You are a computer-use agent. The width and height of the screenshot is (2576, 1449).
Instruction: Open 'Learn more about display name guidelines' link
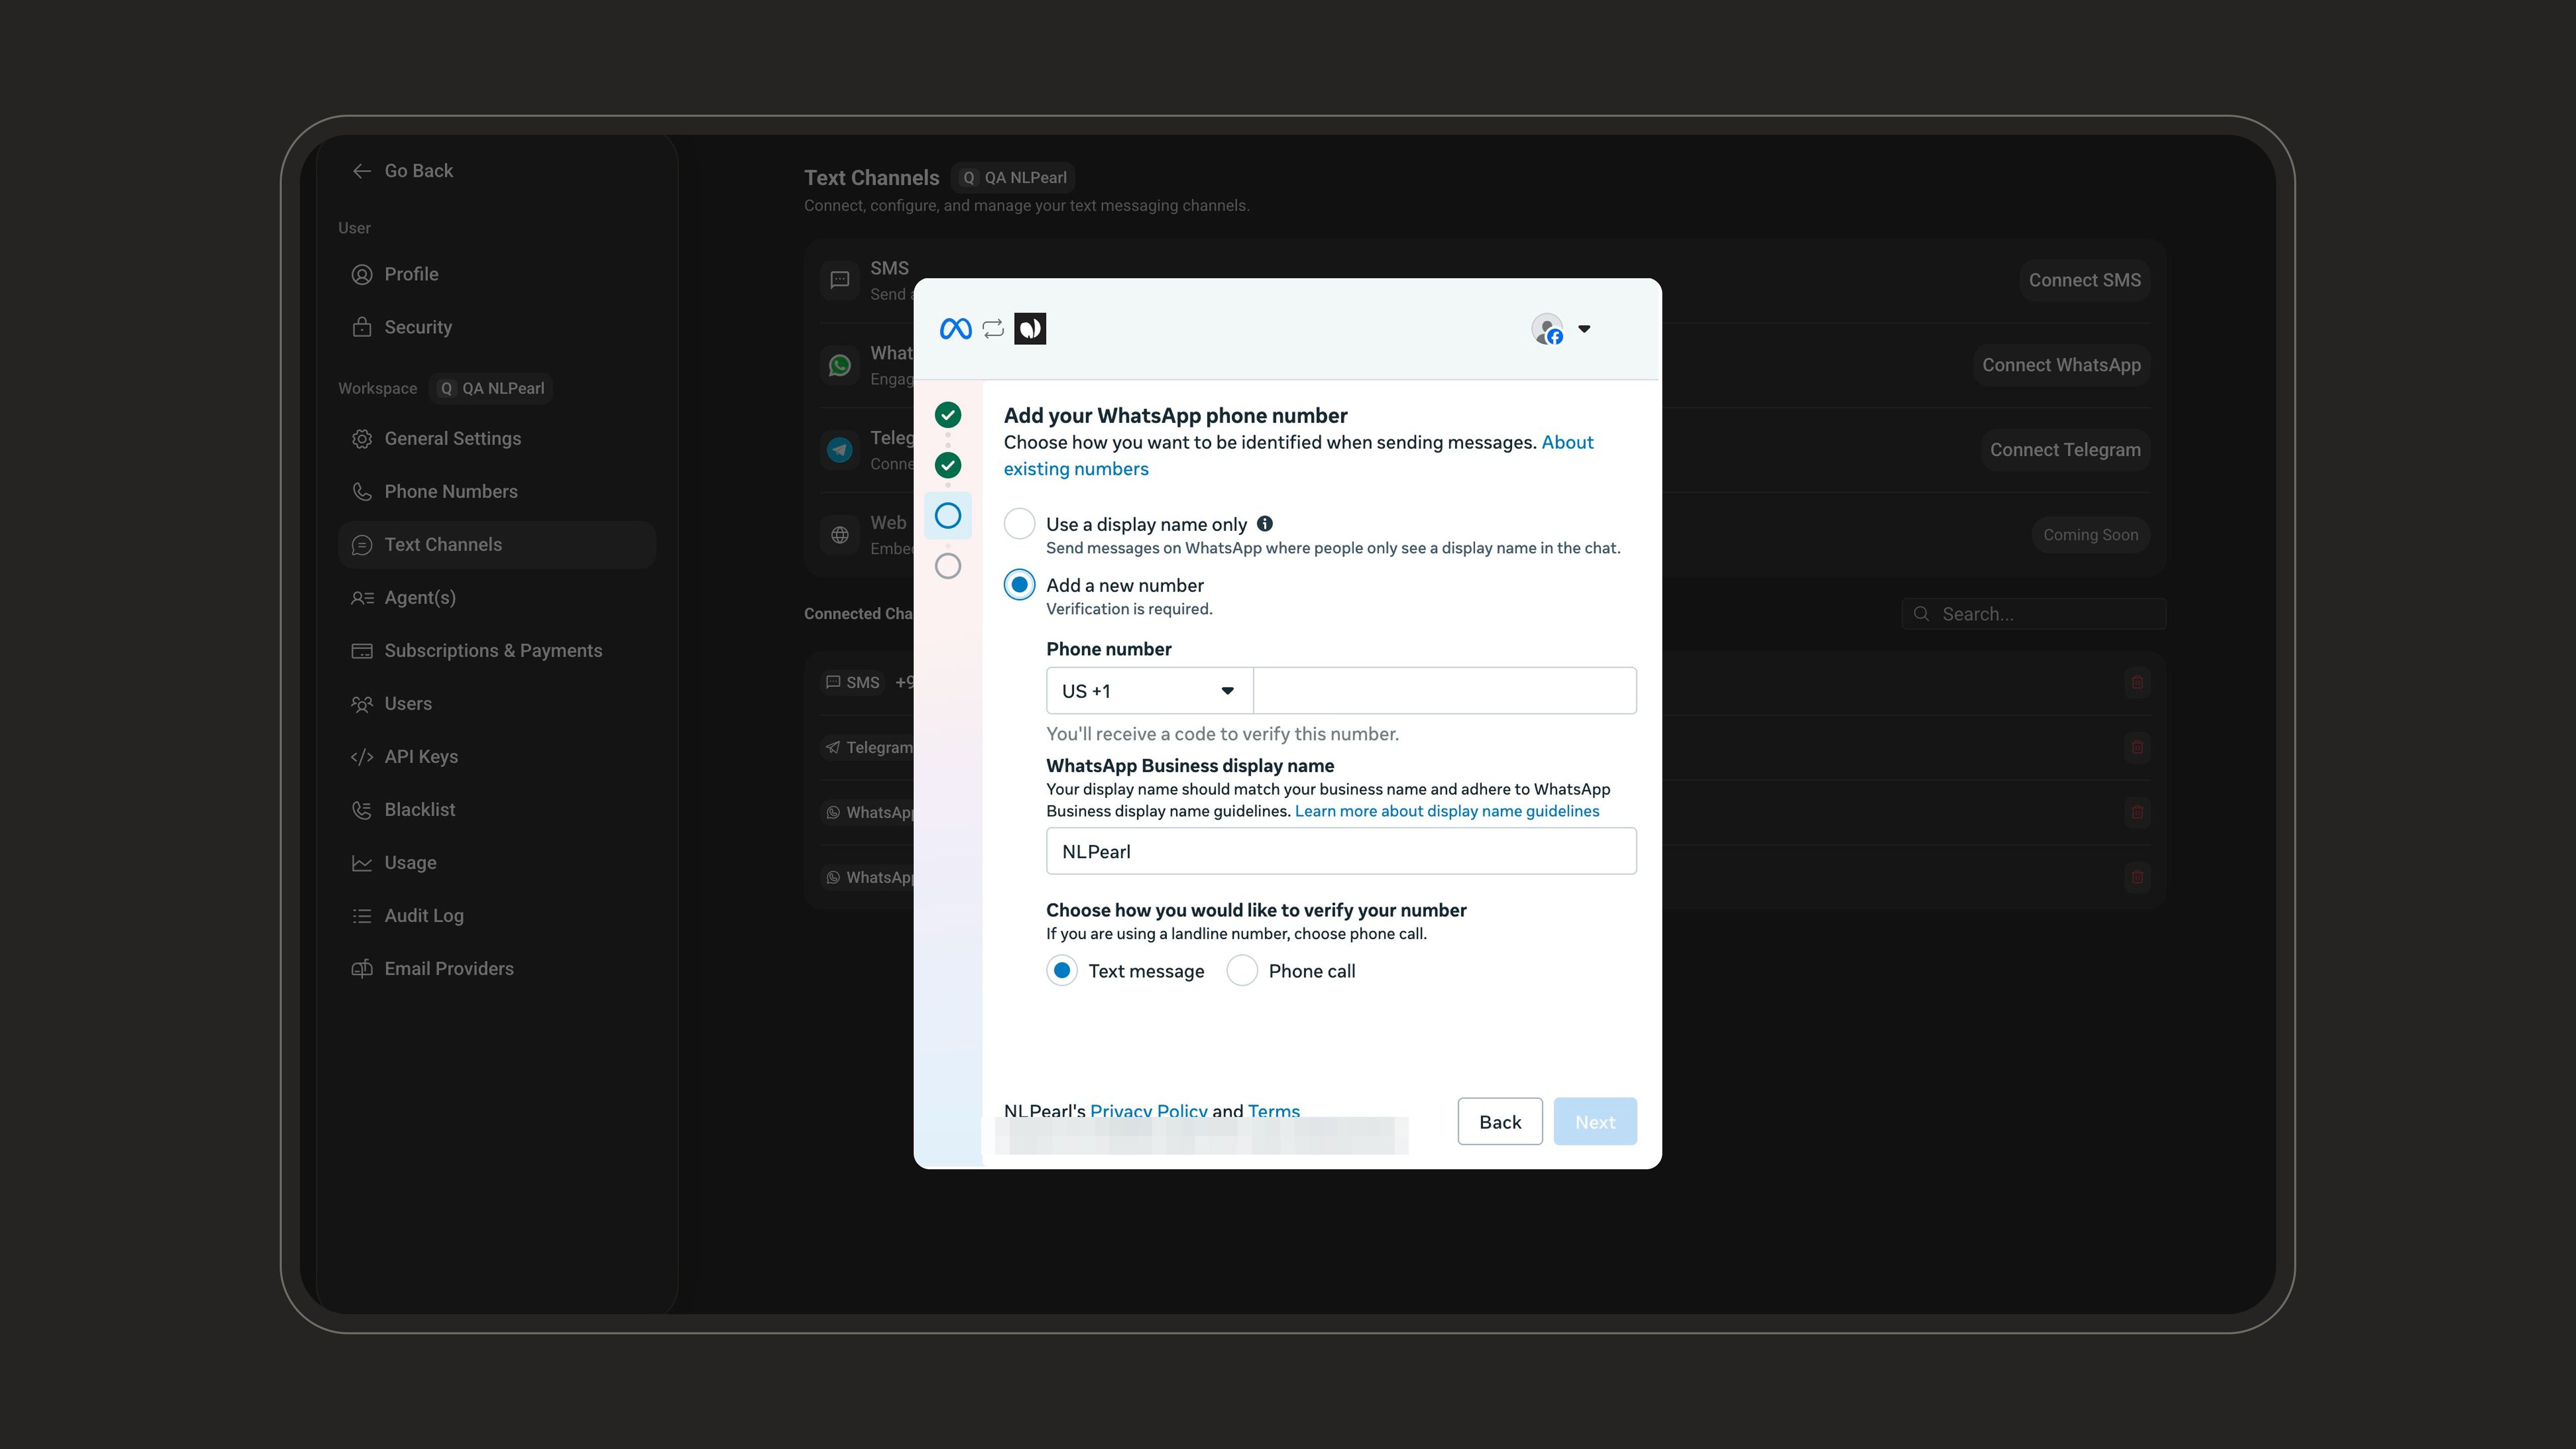tap(1447, 811)
